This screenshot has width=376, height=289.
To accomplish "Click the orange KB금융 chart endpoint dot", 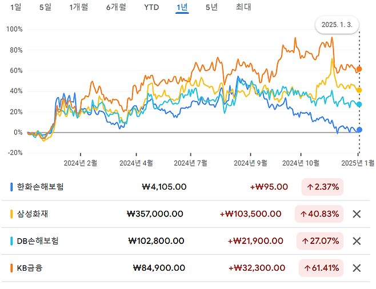I will [359, 69].
